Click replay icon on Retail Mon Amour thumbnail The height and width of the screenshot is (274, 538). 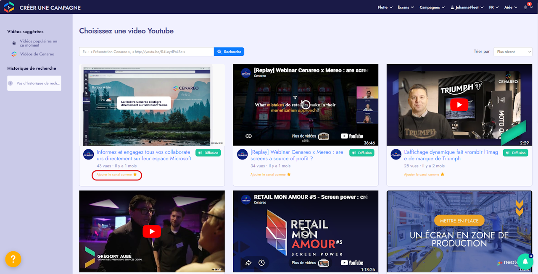click(x=306, y=231)
